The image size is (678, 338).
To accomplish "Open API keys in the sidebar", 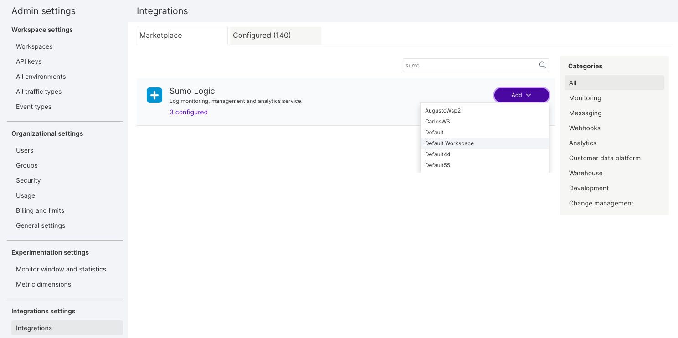I will 29,61.
